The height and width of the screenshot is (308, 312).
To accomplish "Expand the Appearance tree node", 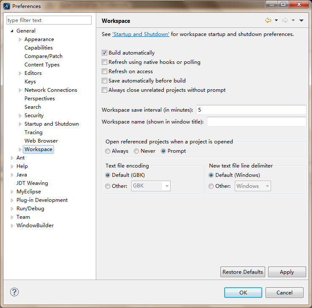I will point(20,39).
